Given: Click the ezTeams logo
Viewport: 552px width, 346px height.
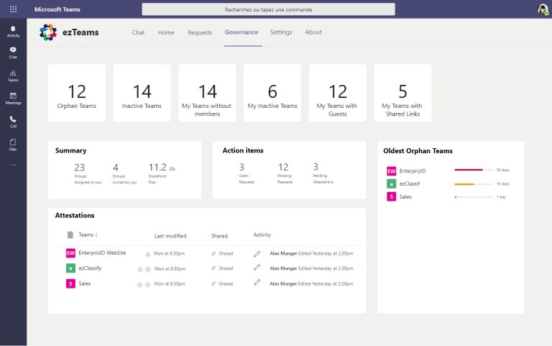Looking at the screenshot, I should [48, 32].
